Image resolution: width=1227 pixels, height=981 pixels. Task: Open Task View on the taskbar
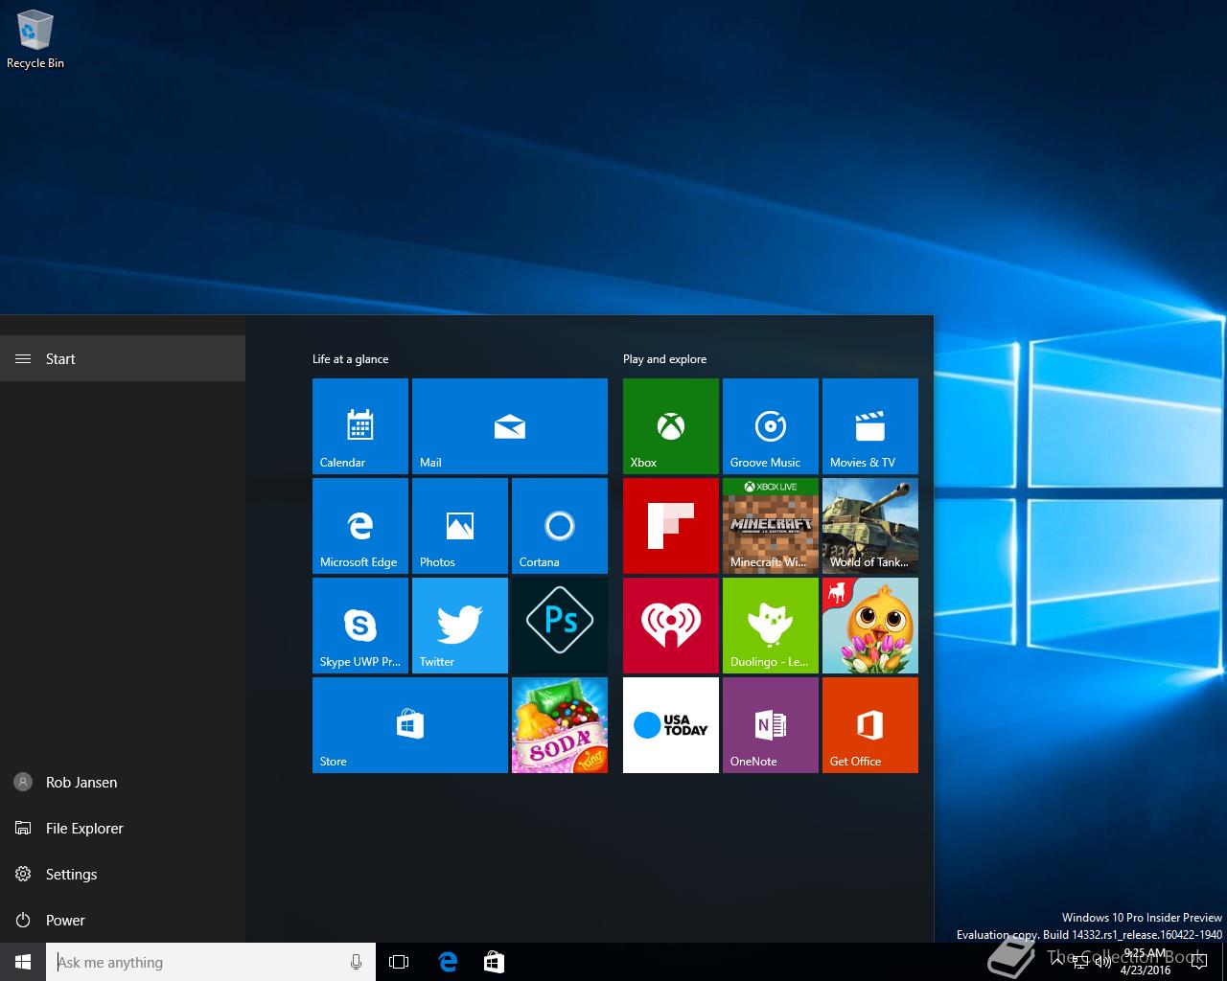[399, 962]
